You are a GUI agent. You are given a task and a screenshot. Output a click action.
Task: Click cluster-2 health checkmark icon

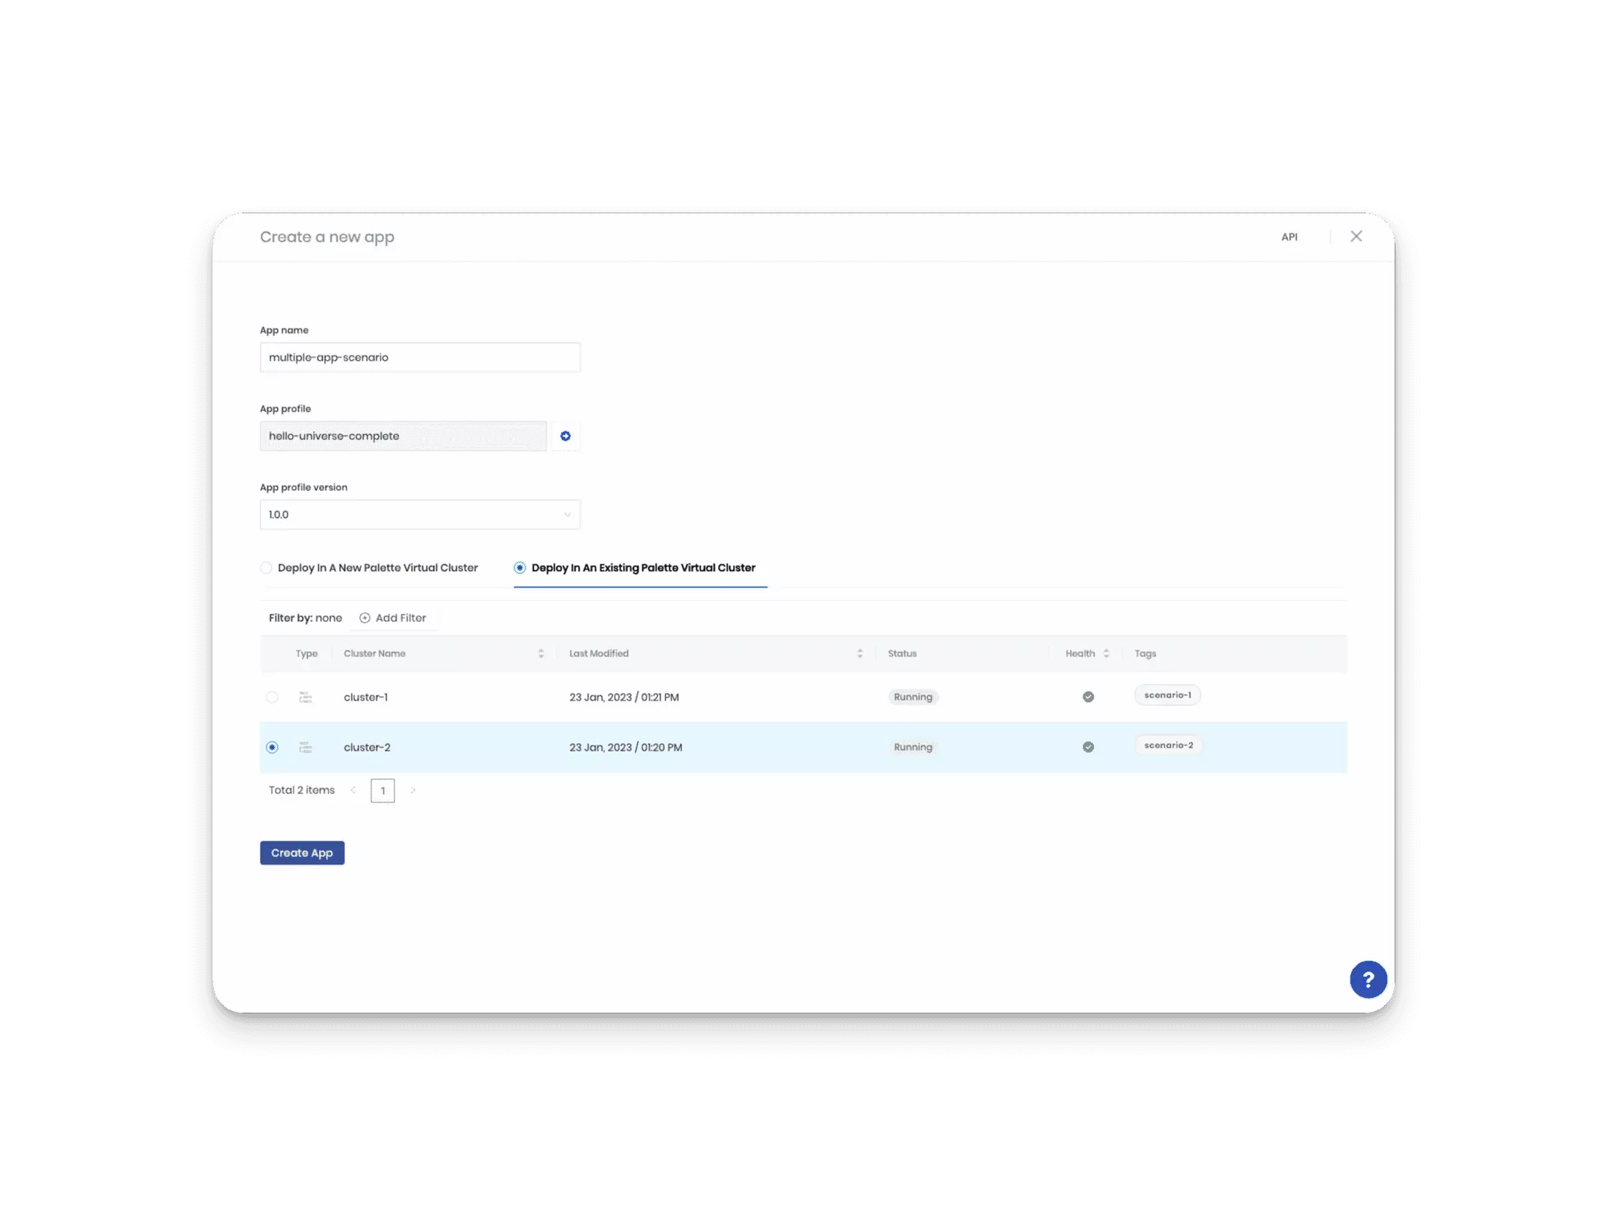[1088, 747]
